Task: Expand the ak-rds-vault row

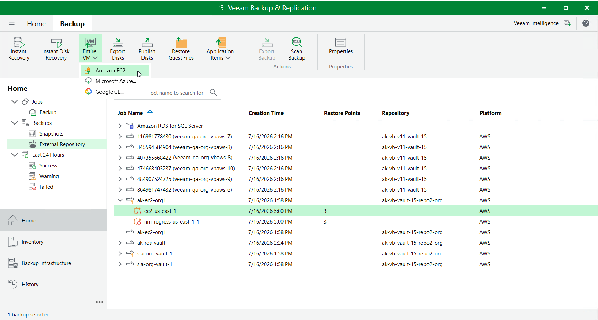Action: tap(120, 243)
